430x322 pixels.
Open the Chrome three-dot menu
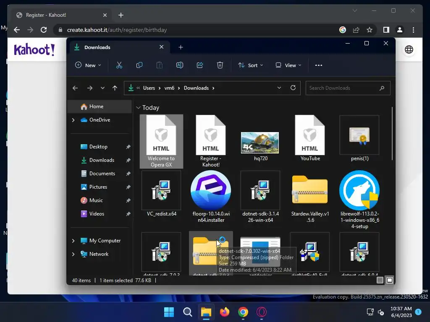413,30
